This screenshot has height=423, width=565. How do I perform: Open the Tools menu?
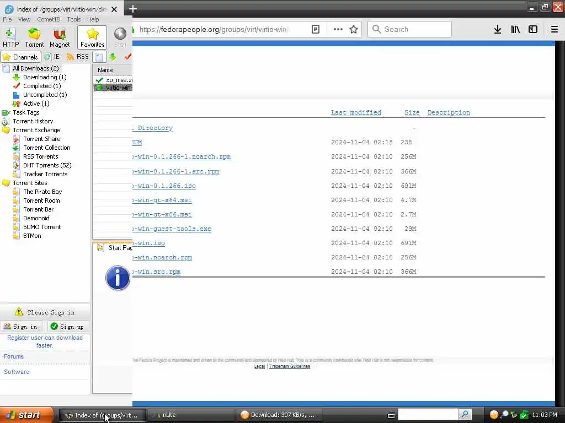pyautogui.click(x=73, y=19)
